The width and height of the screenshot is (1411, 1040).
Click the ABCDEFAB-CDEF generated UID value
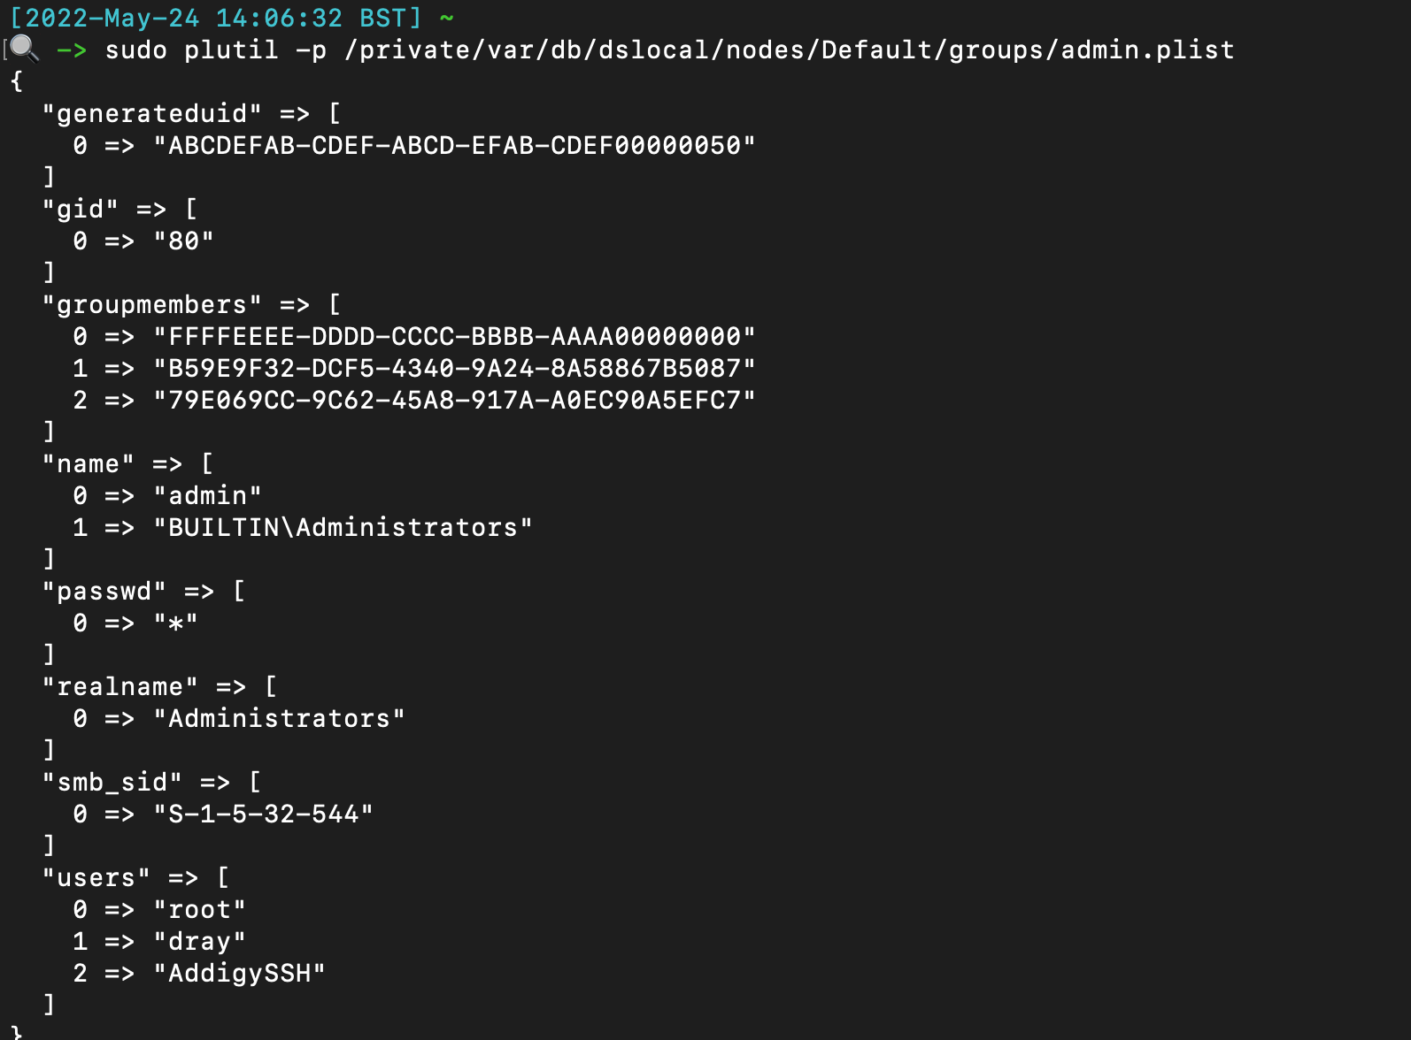[454, 145]
